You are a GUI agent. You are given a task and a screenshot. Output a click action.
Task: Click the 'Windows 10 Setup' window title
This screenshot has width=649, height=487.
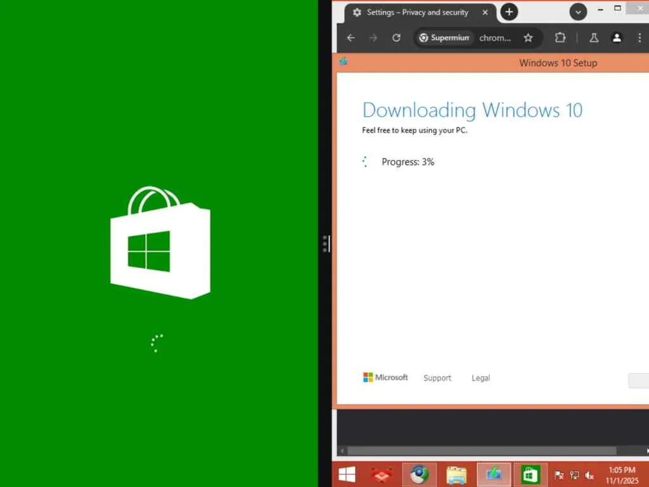(x=558, y=63)
